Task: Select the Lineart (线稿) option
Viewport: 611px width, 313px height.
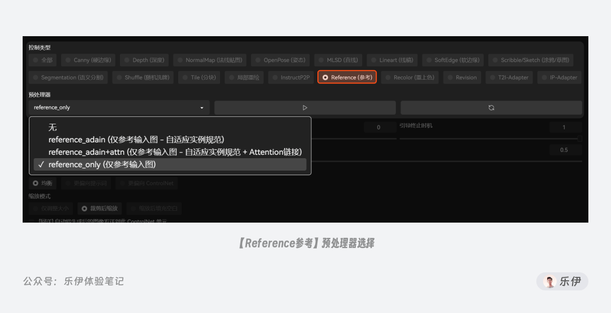Action: point(392,60)
